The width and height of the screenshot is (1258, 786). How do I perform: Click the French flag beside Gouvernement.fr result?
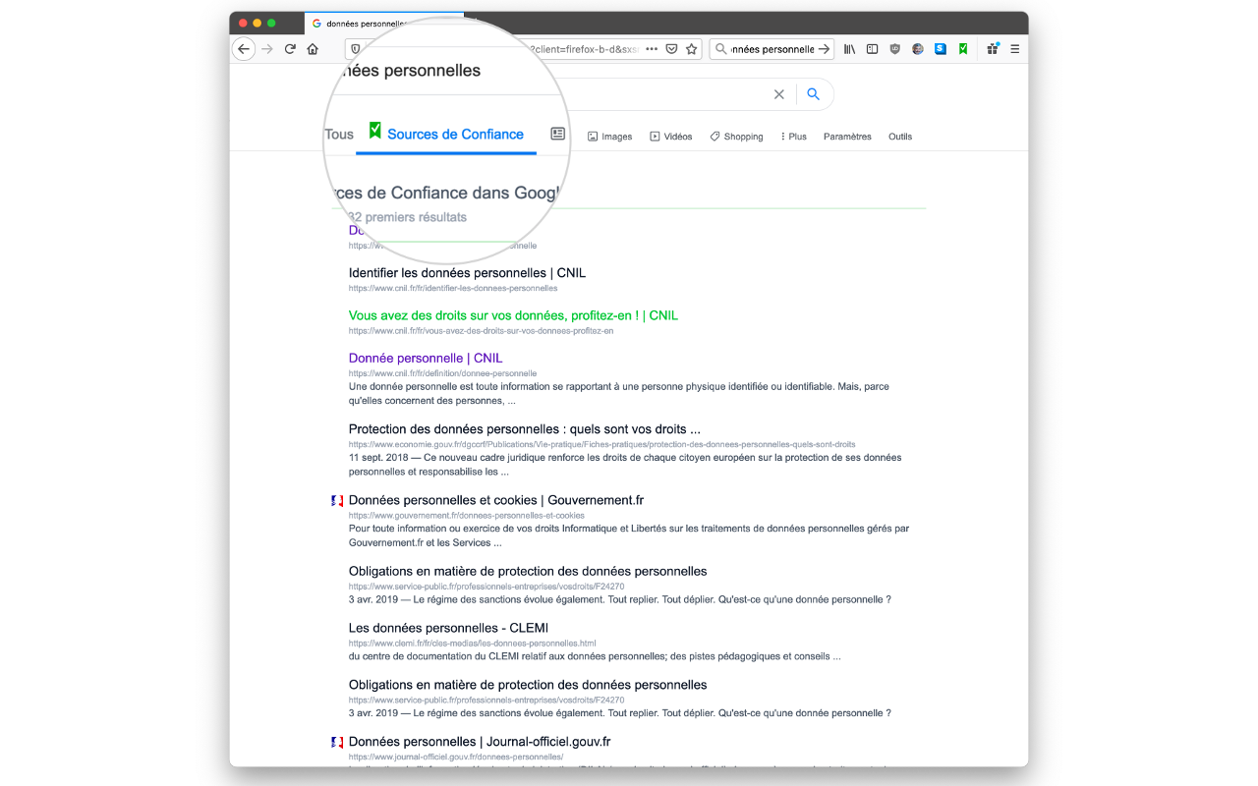[337, 501]
